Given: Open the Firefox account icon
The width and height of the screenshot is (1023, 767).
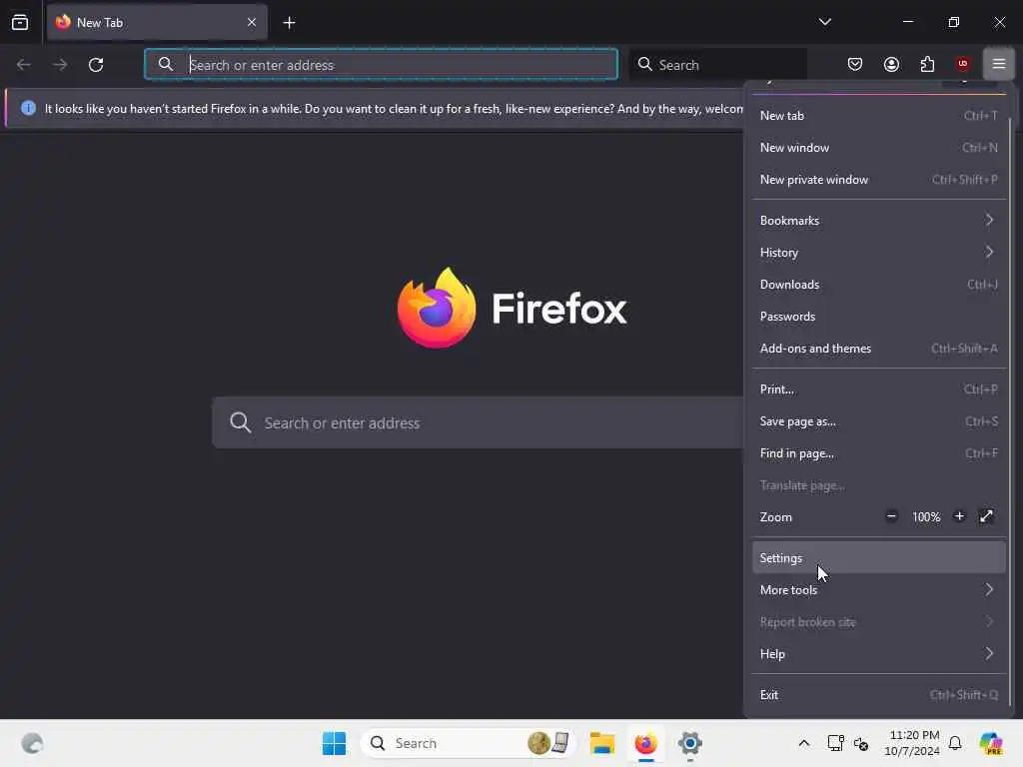Looking at the screenshot, I should pyautogui.click(x=891, y=64).
